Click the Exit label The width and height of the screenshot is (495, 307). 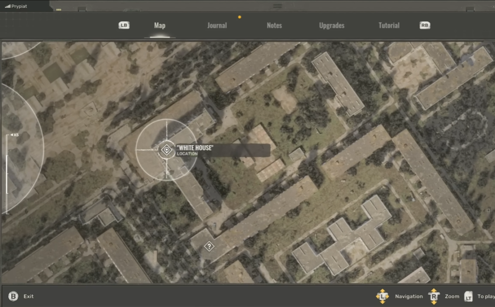(29, 296)
